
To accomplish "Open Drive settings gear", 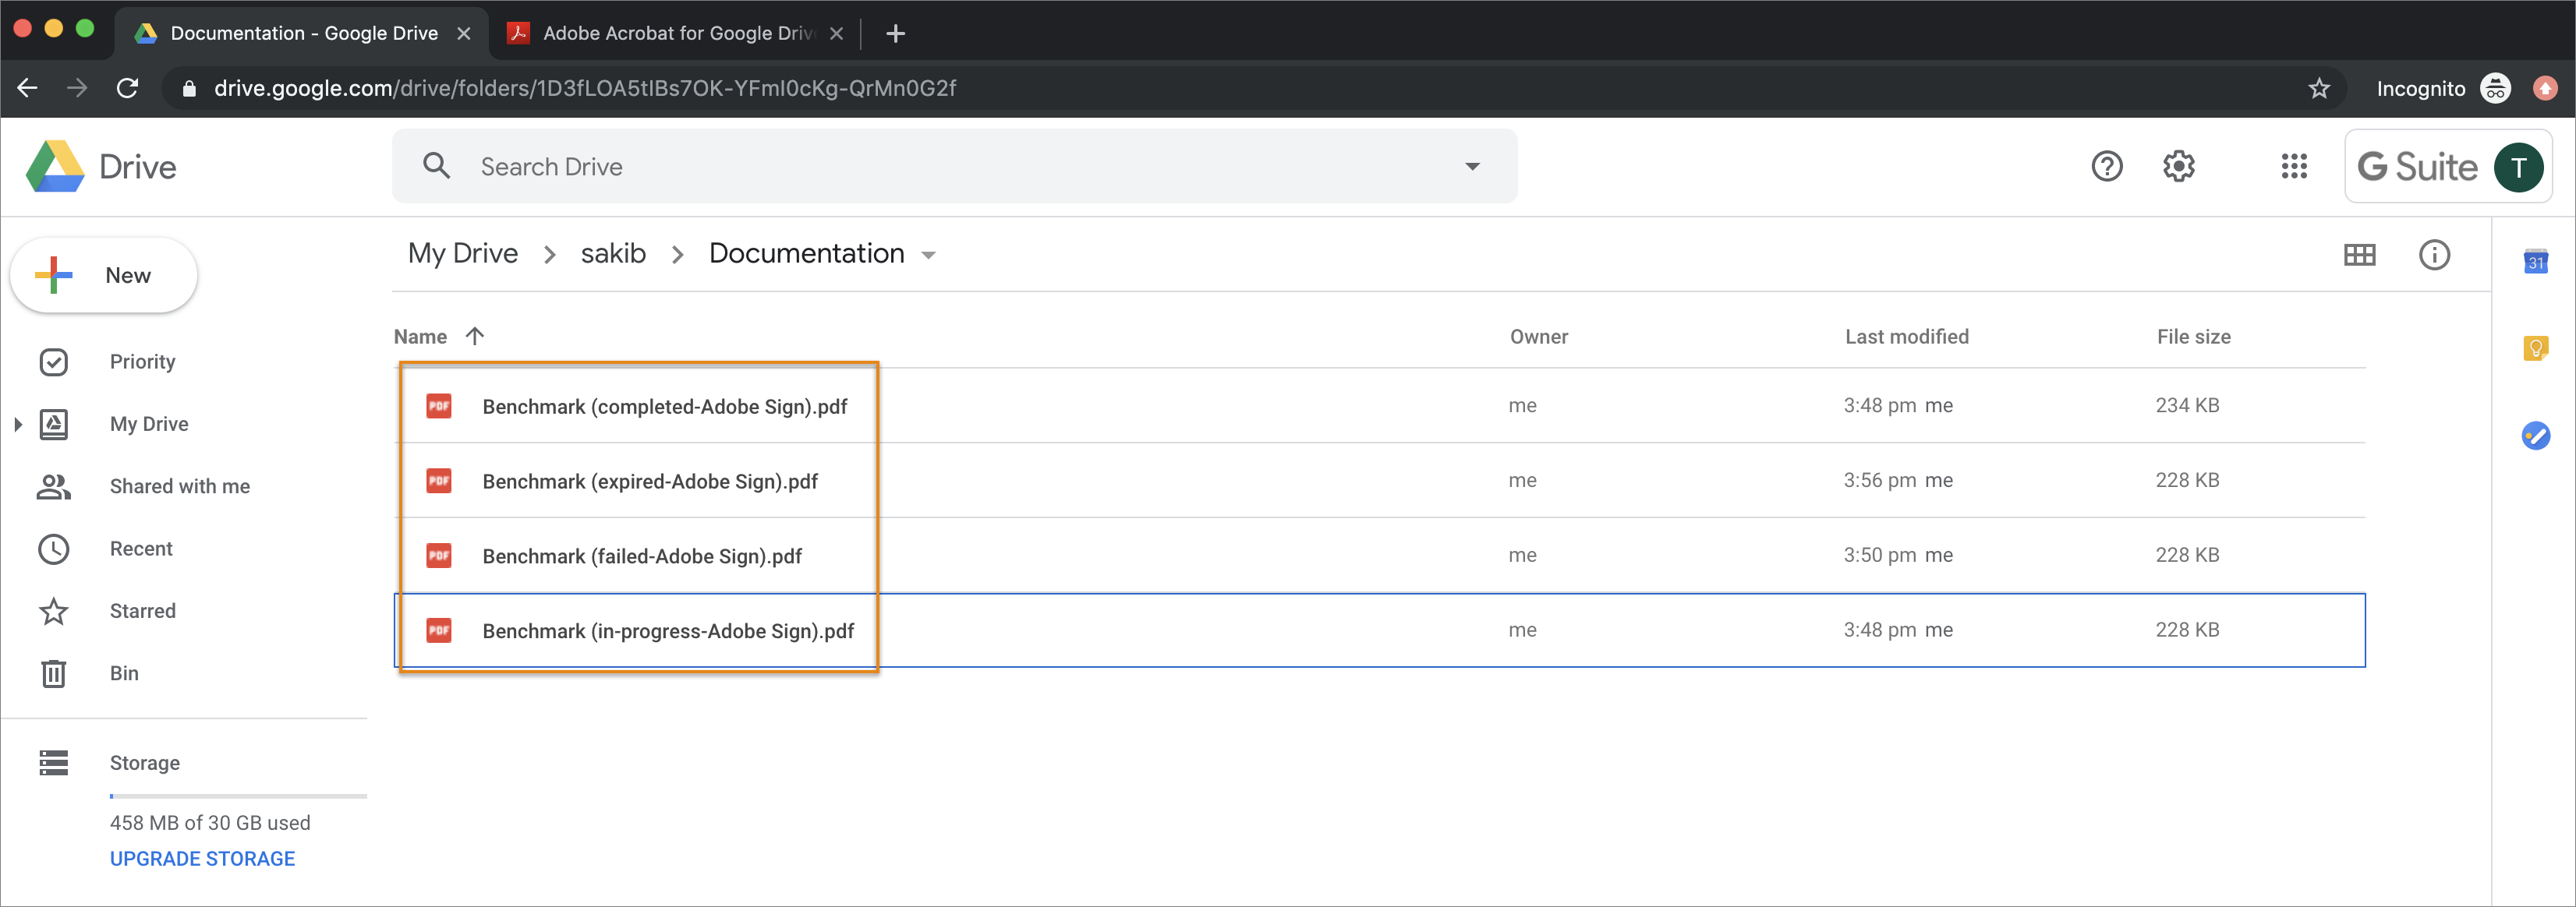I will [x=2179, y=166].
